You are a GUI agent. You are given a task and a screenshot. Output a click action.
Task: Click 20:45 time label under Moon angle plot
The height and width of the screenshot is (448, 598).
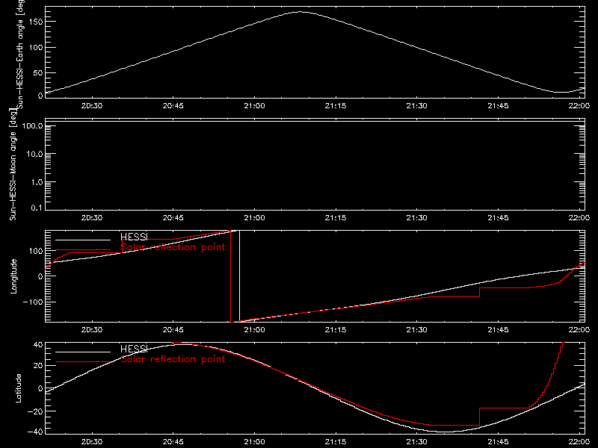click(173, 218)
